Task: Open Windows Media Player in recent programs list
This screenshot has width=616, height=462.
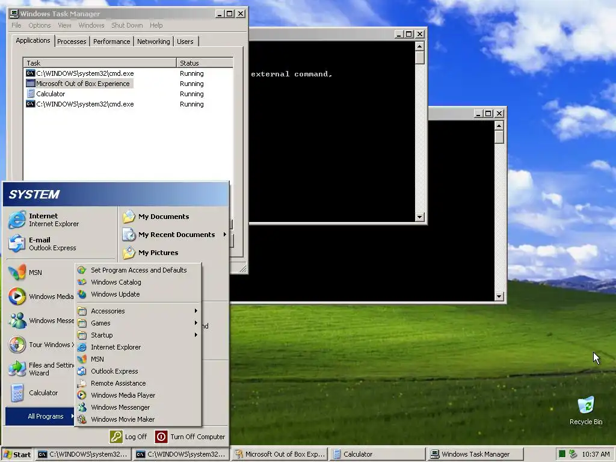Action: (41, 297)
